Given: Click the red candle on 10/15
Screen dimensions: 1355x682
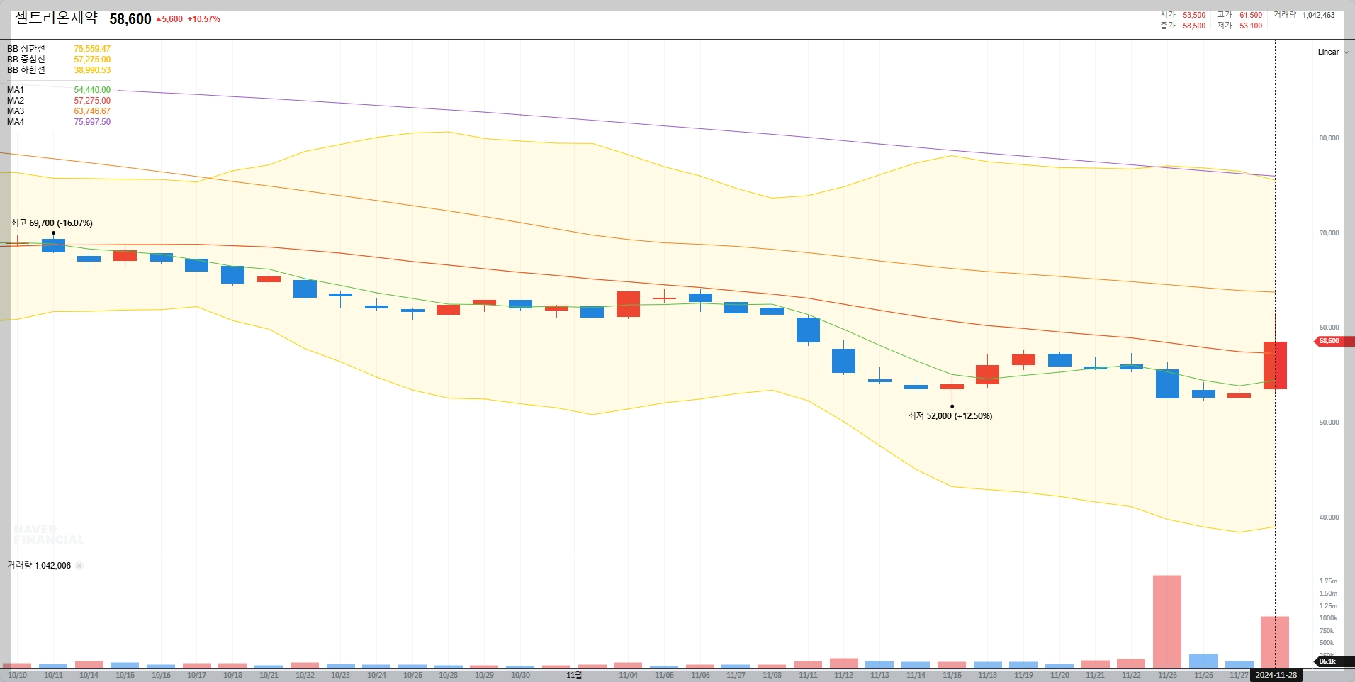Looking at the screenshot, I should pyautogui.click(x=125, y=256).
